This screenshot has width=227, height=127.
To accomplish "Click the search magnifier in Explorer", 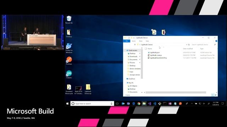I will point(215,45).
